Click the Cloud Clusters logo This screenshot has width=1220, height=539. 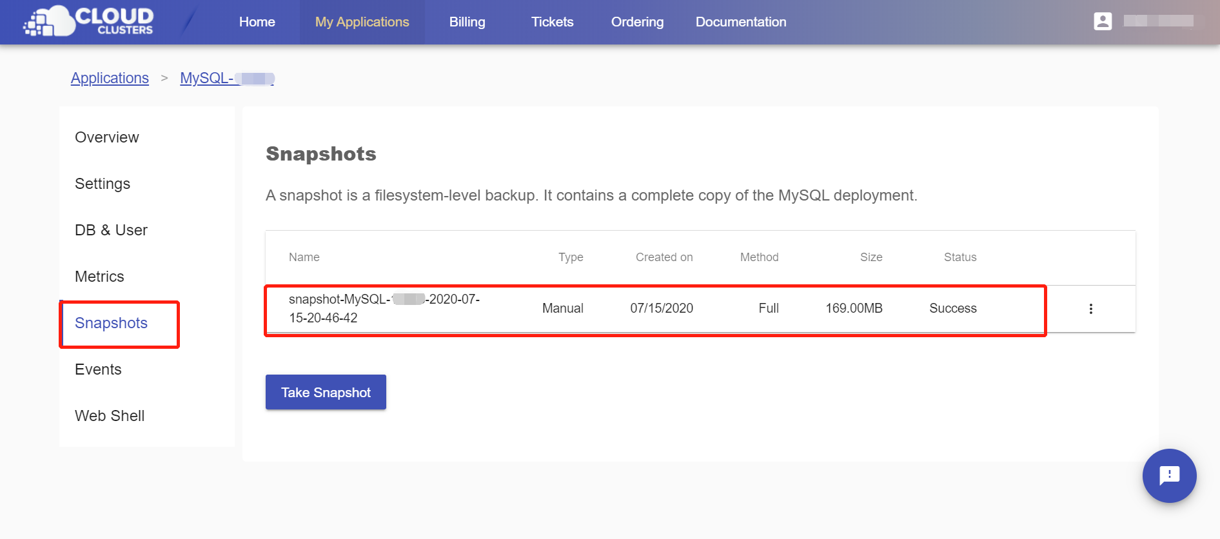[89, 21]
